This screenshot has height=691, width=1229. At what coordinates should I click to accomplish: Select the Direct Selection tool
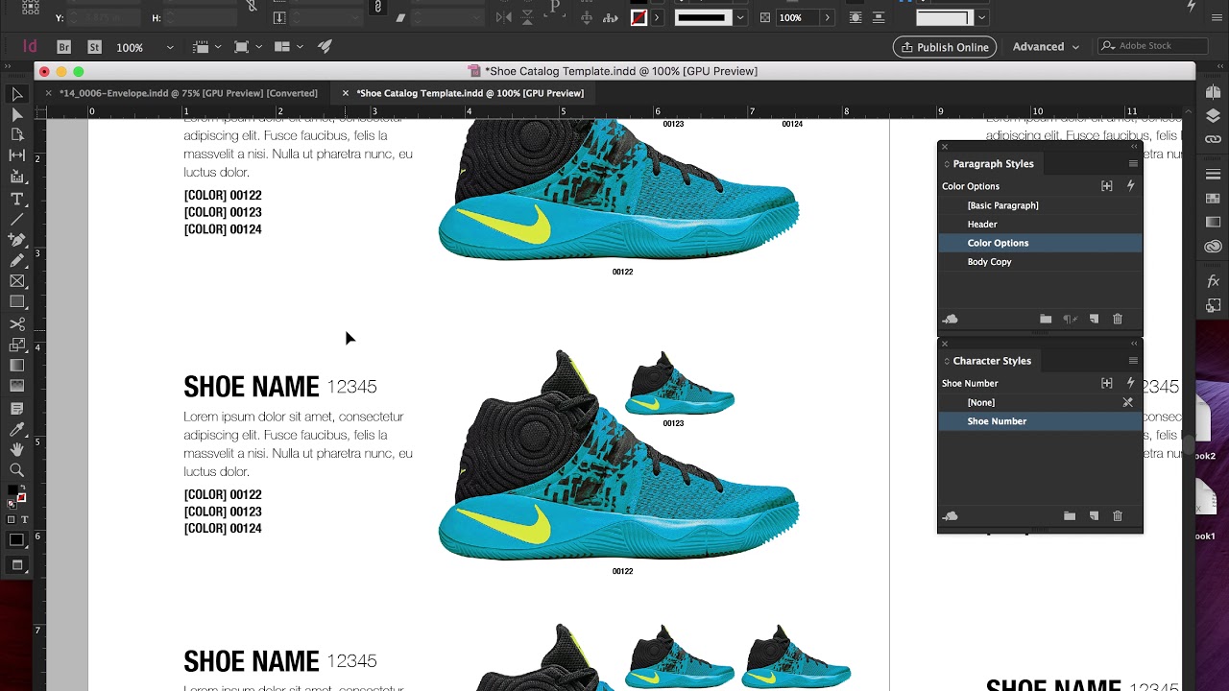click(17, 114)
